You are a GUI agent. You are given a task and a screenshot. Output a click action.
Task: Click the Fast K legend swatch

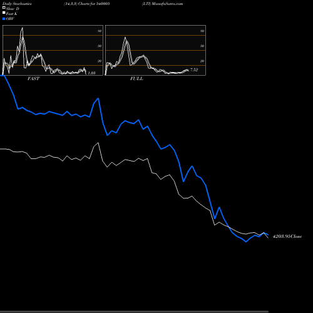pos(4,13)
